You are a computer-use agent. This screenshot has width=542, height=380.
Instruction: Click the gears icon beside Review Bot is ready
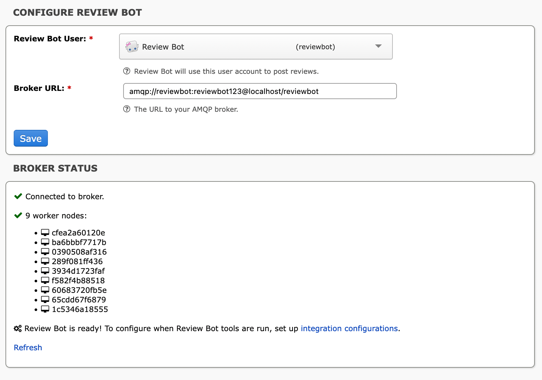point(18,328)
